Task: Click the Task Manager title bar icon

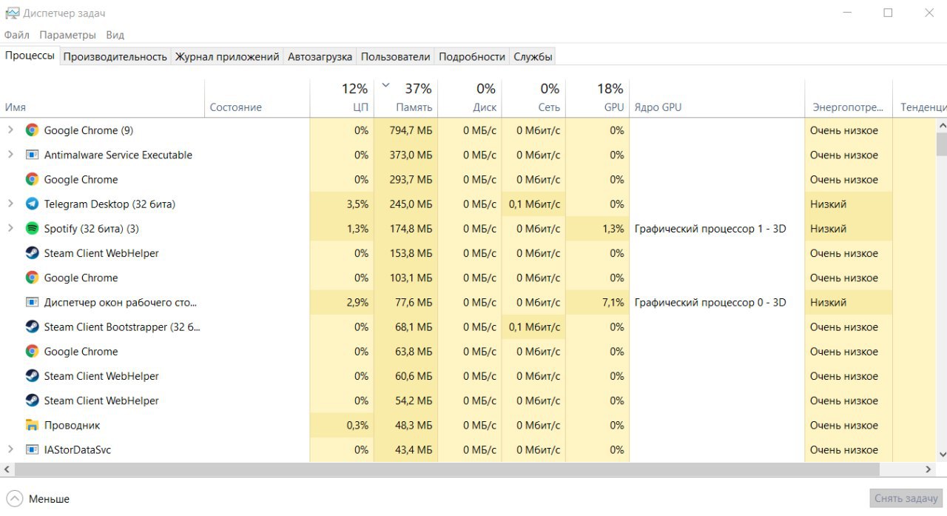Action: point(12,13)
